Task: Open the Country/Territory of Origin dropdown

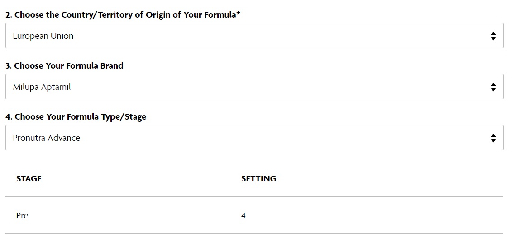Action: (x=254, y=36)
